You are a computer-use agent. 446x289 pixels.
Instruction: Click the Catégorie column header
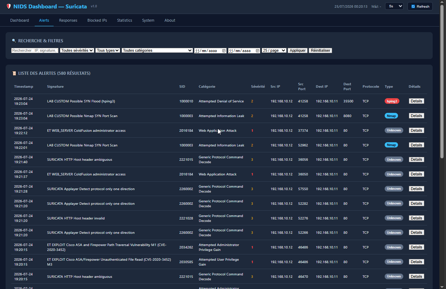[x=207, y=87]
